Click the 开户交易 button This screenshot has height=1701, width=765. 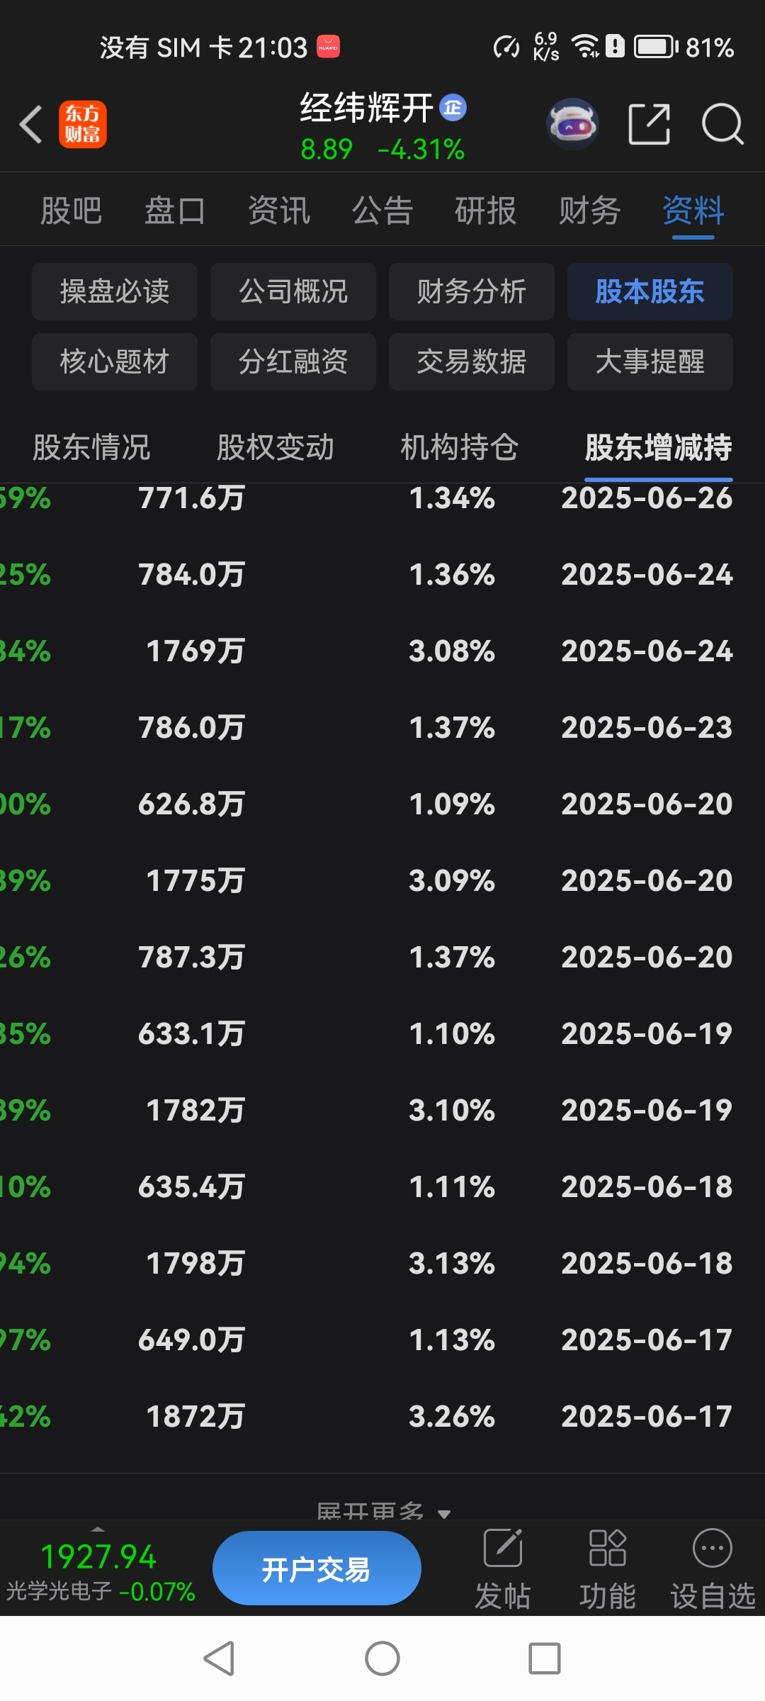pos(317,1568)
